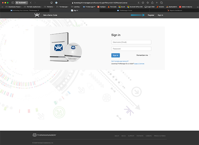Reload the page with refresh icon

coord(138,3)
